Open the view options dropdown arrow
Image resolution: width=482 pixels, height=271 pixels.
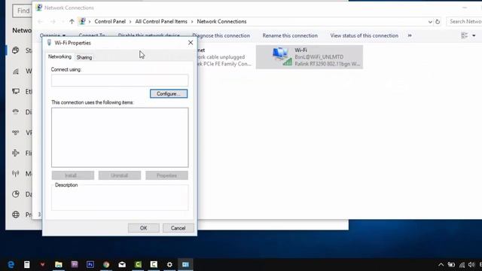[474, 35]
